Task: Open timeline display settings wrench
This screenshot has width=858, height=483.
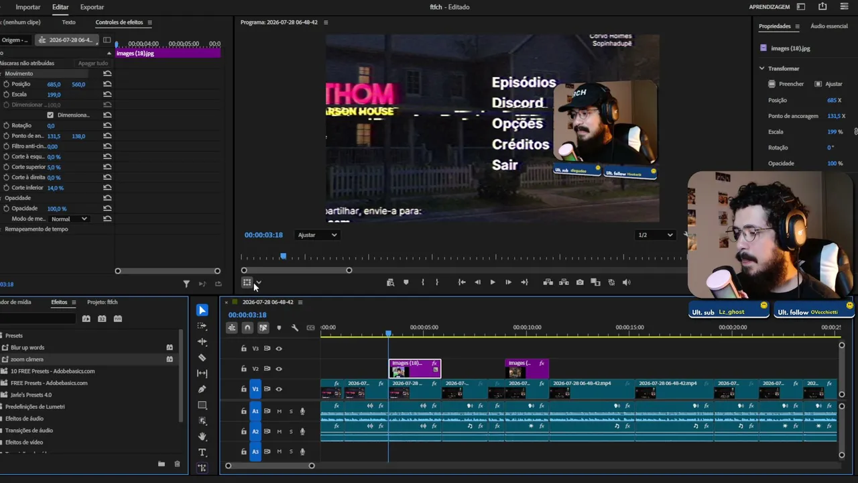Action: [294, 327]
